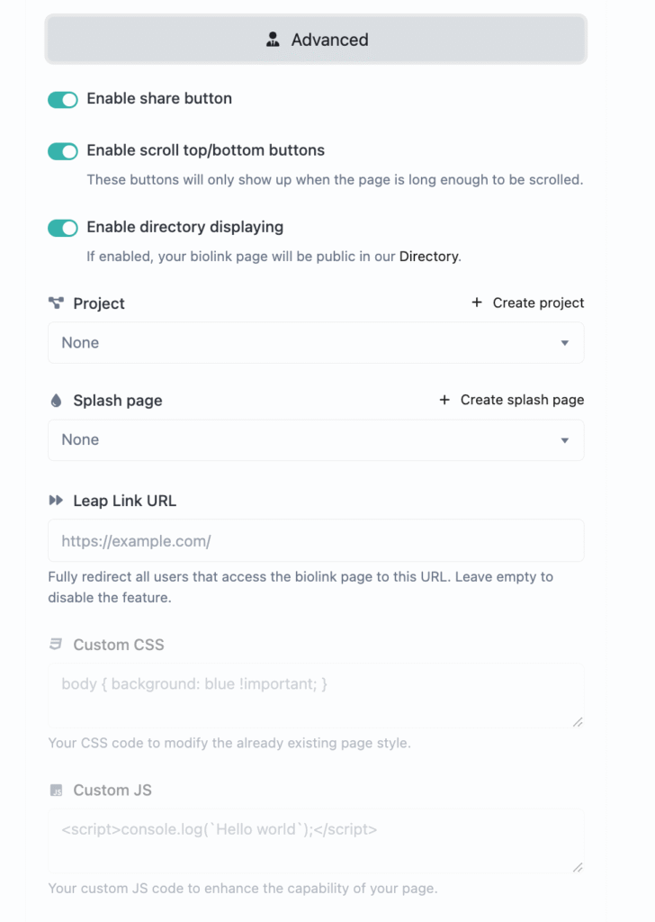The height and width of the screenshot is (922, 655).
Task: Click the Create project link
Action: pyautogui.click(x=538, y=303)
